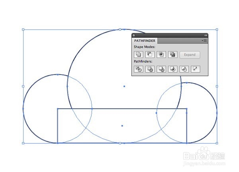Click the large circle's center point

coord(124,86)
